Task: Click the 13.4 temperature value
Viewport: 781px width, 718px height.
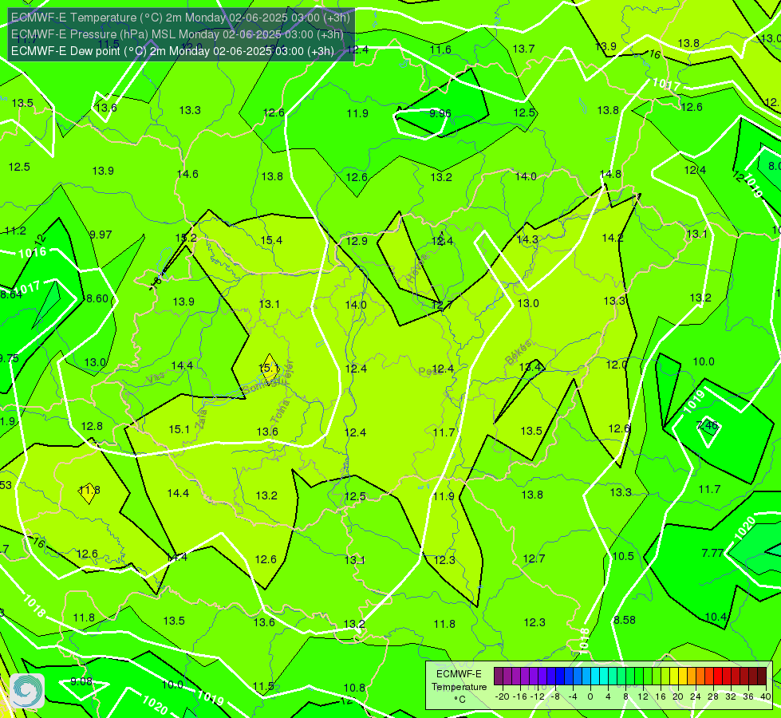Action: coord(530,367)
